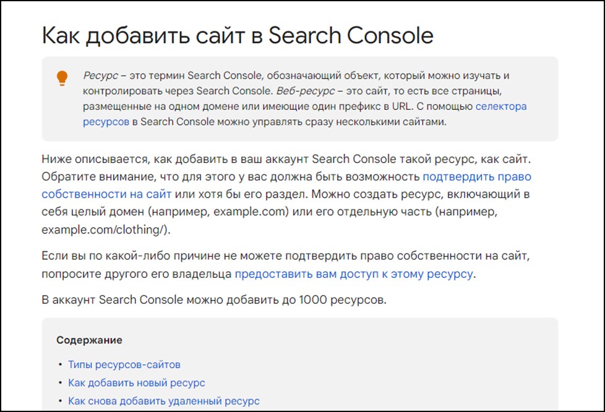Click "предоставить вам доступ к этому ресурсу" link
Image resolution: width=605 pixels, height=412 pixels.
354,274
